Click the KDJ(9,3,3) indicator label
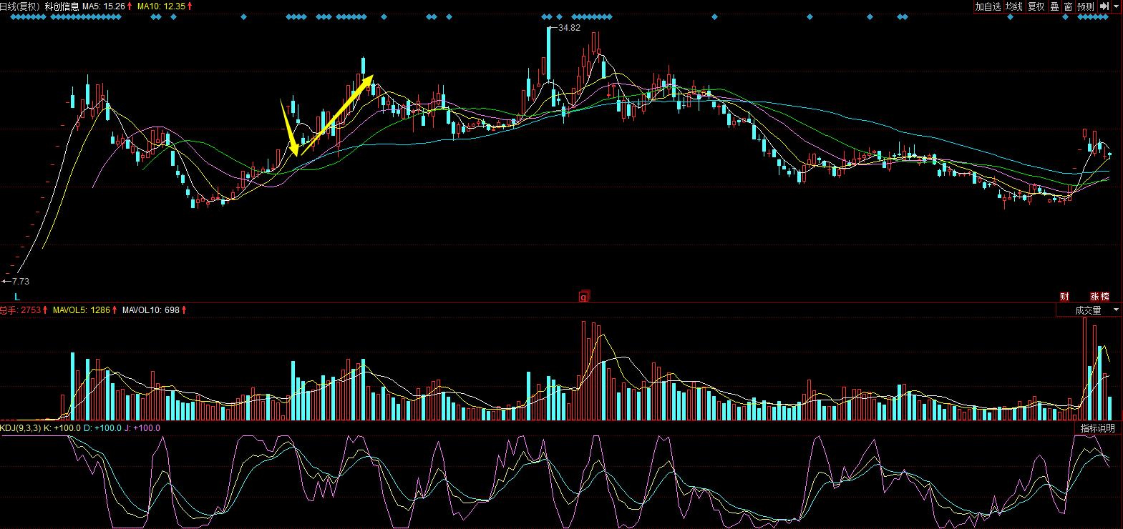 (21, 428)
